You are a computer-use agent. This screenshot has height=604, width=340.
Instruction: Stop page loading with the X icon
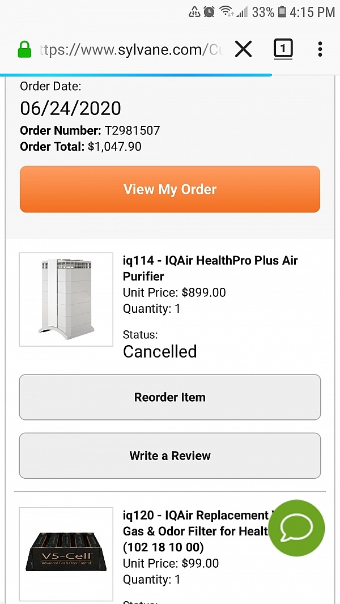(243, 50)
